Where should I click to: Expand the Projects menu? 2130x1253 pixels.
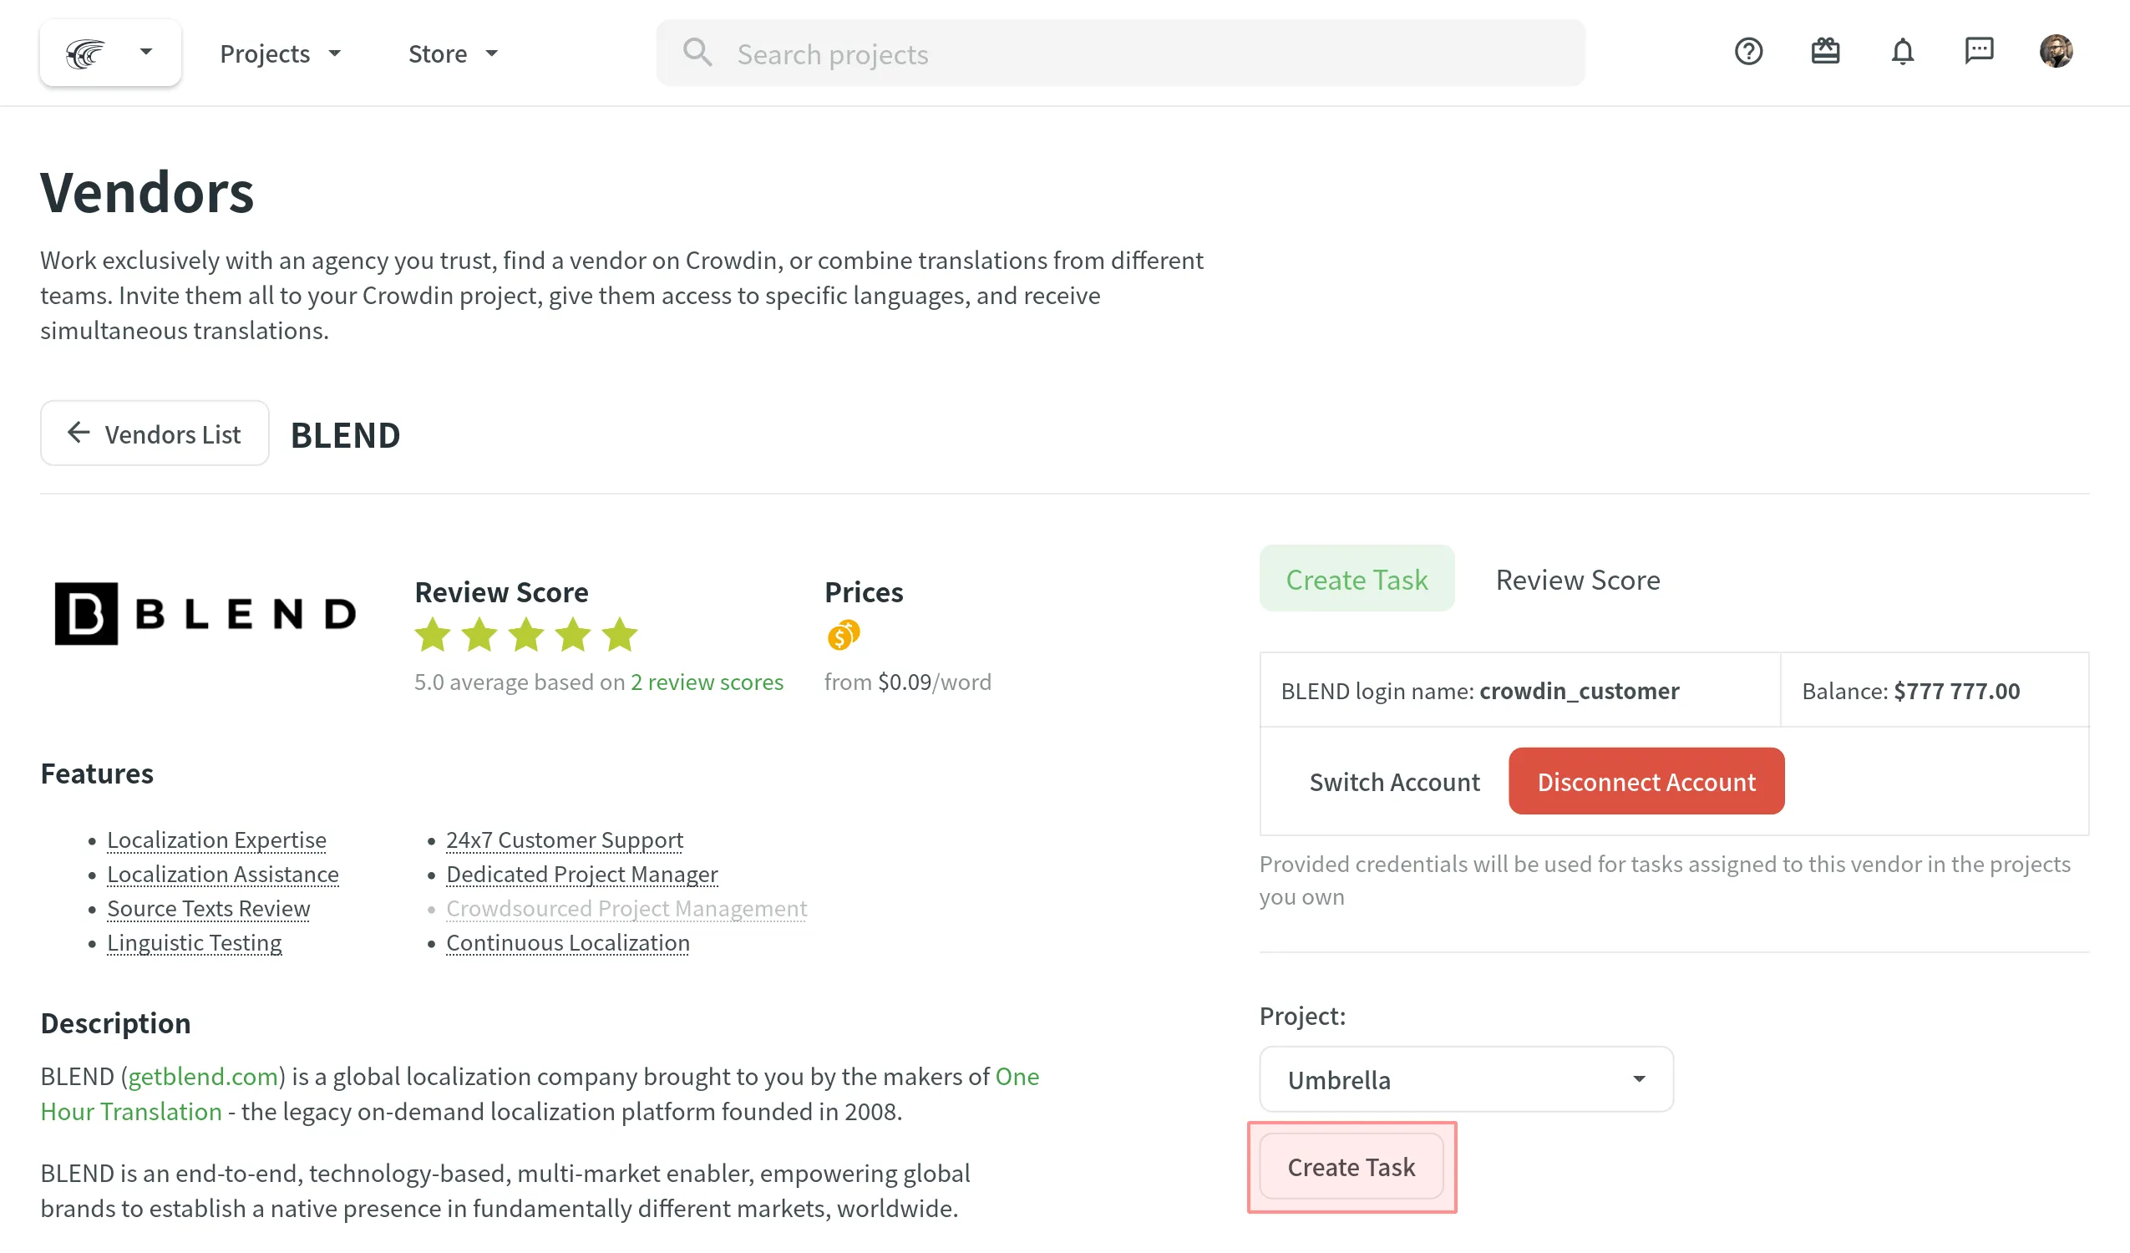281,53
